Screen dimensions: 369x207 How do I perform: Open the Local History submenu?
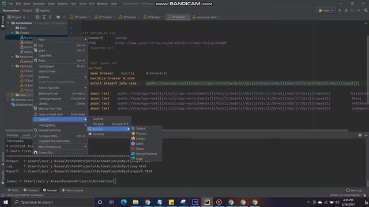[x=60, y=125]
